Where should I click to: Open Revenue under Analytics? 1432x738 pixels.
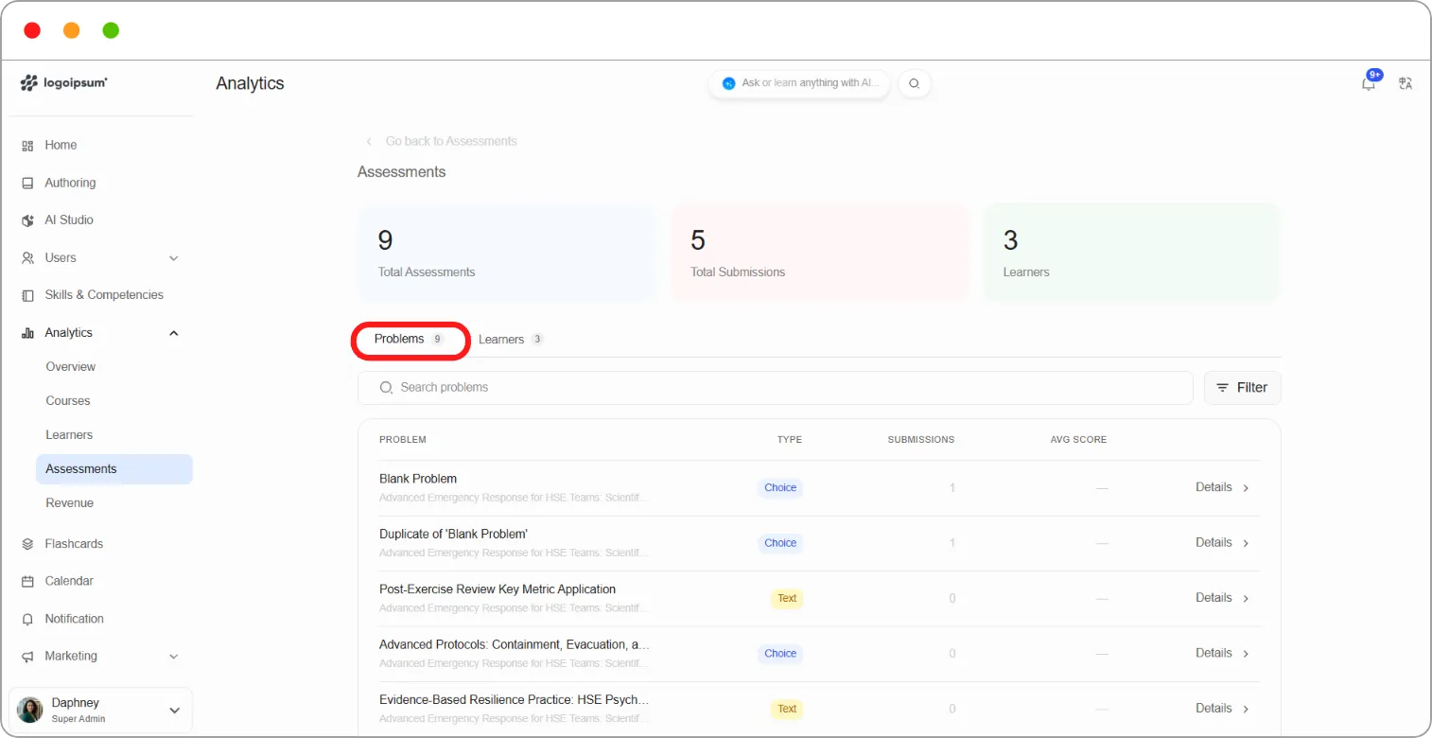pyautogui.click(x=70, y=503)
